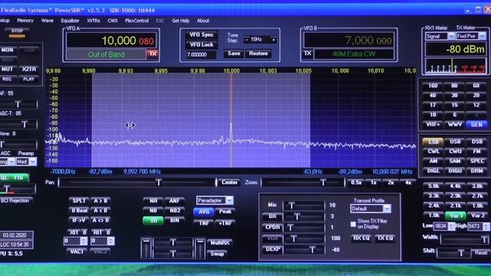
Task: Toggle the MON monitor button
Action: point(7,50)
